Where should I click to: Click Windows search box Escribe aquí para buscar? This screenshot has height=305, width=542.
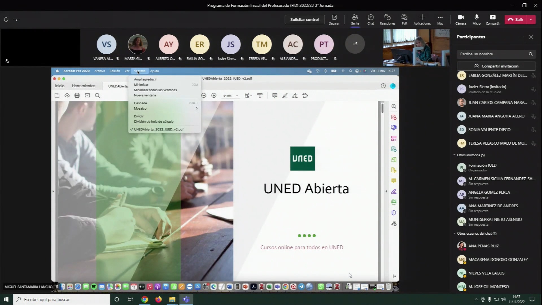pyautogui.click(x=61, y=299)
